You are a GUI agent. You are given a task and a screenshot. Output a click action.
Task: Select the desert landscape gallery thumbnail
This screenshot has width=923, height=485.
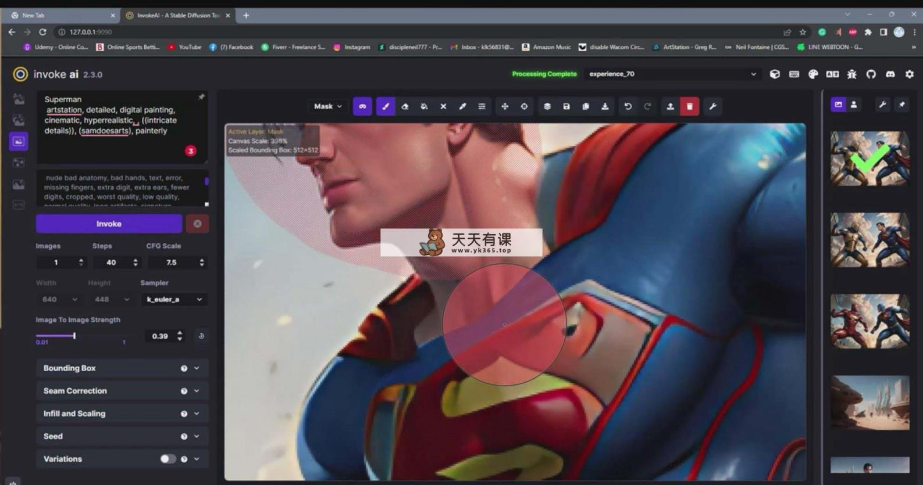[870, 403]
